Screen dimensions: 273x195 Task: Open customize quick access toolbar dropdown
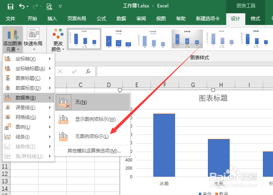60,7
